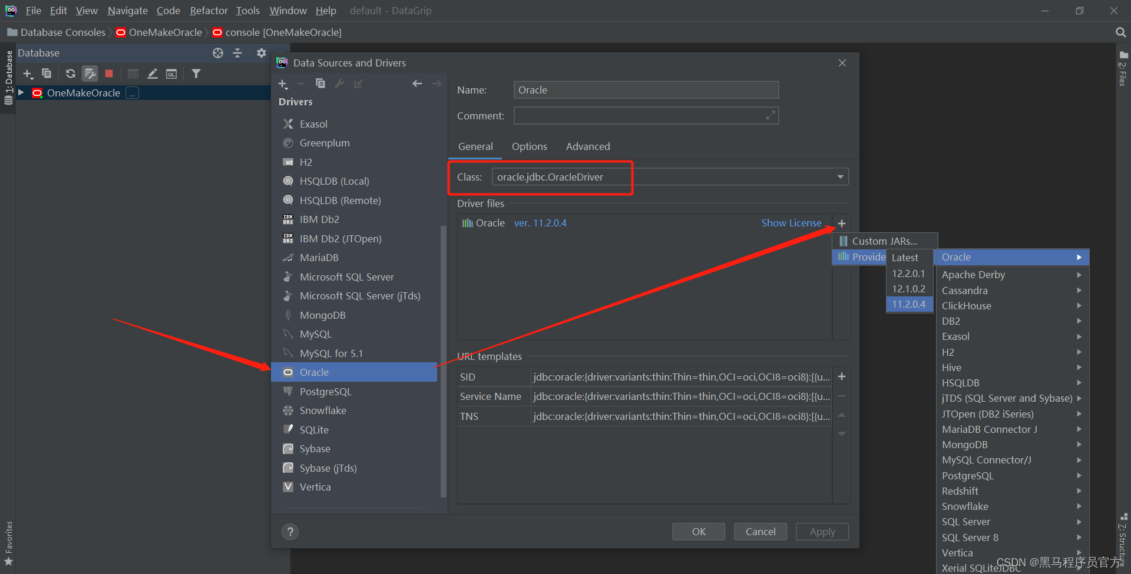Screen dimensions: 1131x574
Task: Click the plus icon to add driver files
Action: 842,223
